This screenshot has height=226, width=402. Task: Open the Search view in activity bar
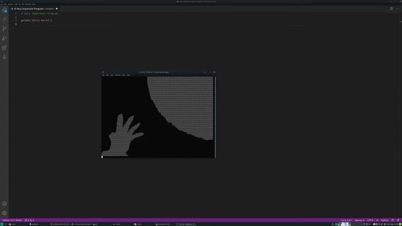point(4,19)
